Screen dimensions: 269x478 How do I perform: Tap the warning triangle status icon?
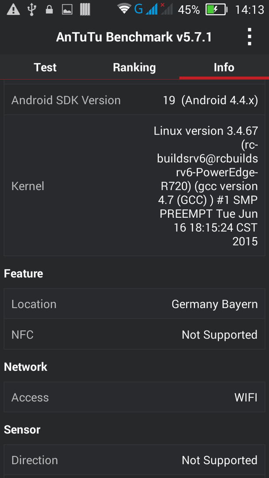(13, 9)
